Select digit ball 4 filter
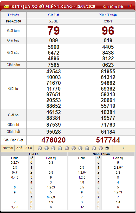 tap(67, 148)
